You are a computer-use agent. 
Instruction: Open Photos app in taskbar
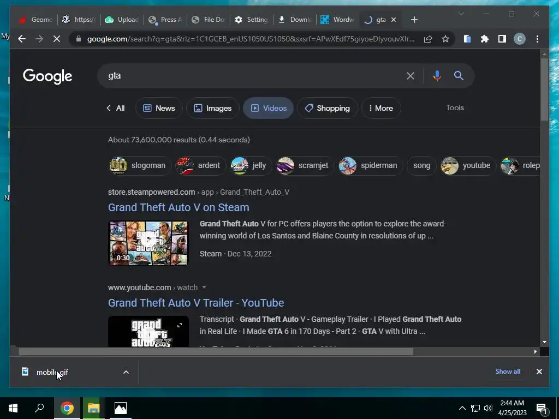pyautogui.click(x=121, y=408)
